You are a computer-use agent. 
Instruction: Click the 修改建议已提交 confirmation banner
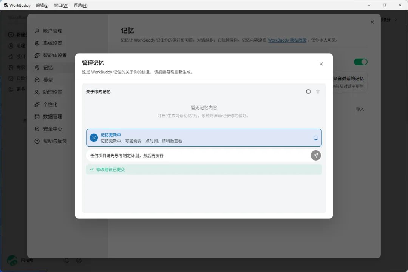point(204,170)
